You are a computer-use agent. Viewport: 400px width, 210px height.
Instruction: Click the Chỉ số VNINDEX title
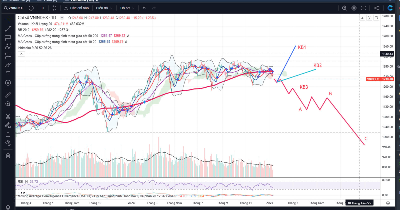pyautogui.click(x=37, y=17)
